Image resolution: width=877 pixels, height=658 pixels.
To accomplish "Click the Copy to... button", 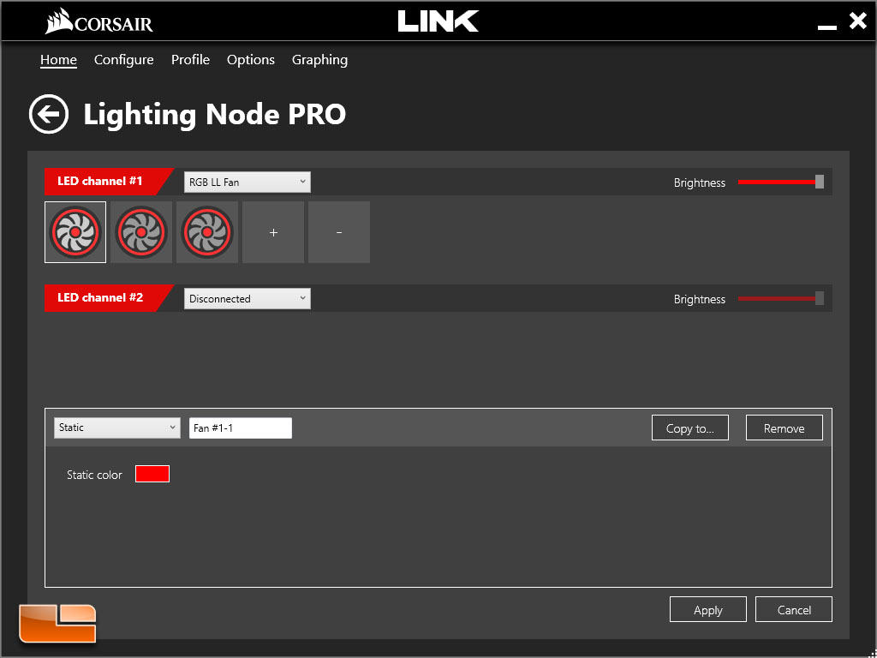I will click(x=689, y=428).
